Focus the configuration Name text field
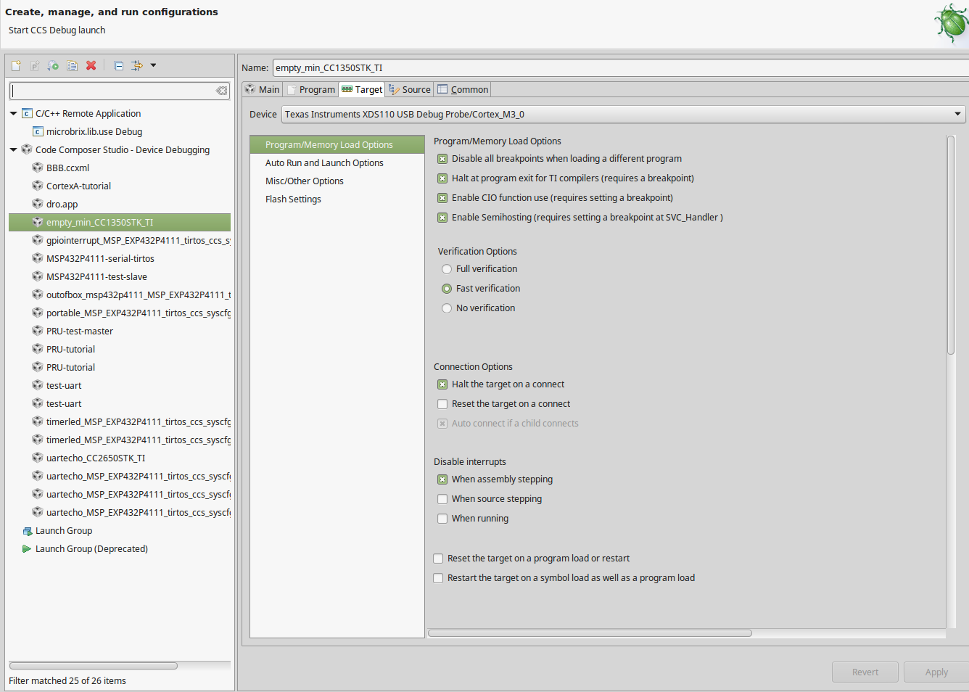Viewport: 969px width, 692px height. pos(621,67)
